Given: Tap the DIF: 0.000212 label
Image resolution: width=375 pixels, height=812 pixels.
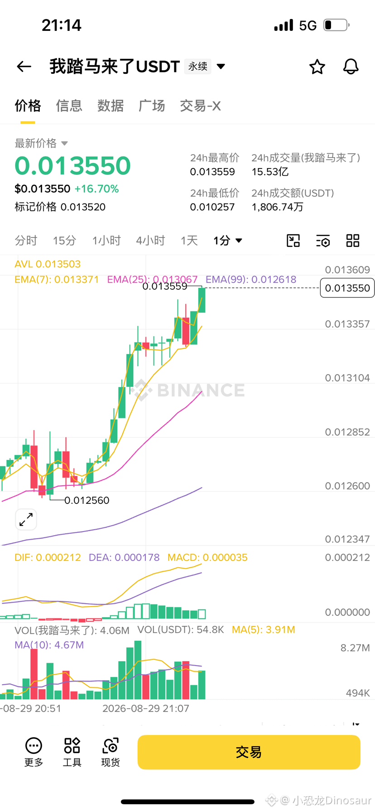Looking at the screenshot, I should point(48,557).
